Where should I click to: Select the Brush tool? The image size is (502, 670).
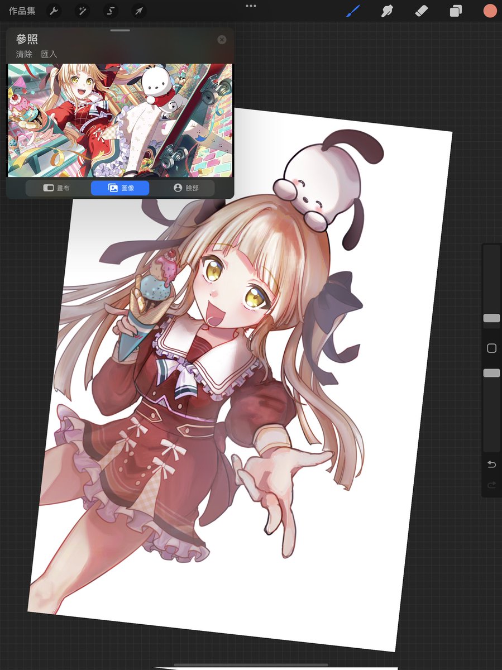coord(353,11)
